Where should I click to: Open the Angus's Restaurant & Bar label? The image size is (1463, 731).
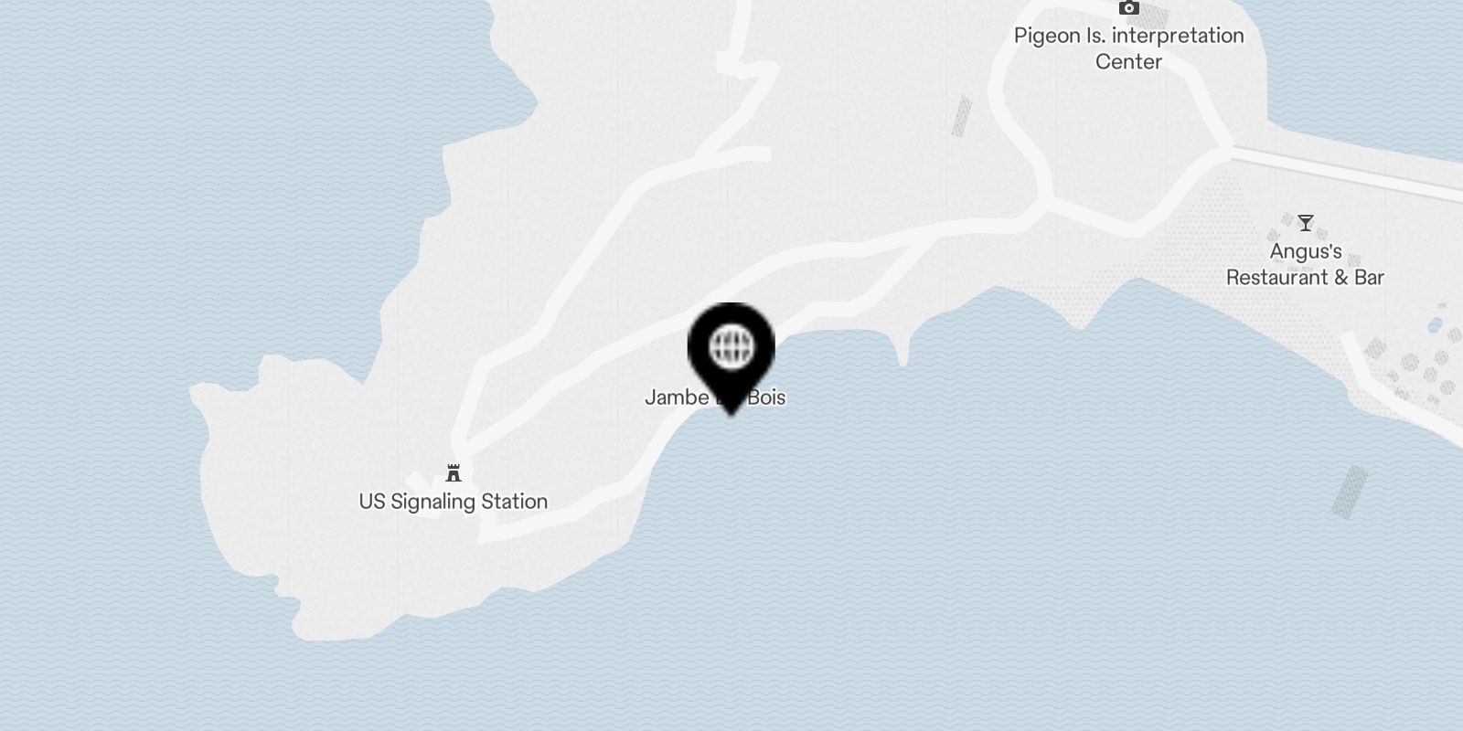point(1305,264)
